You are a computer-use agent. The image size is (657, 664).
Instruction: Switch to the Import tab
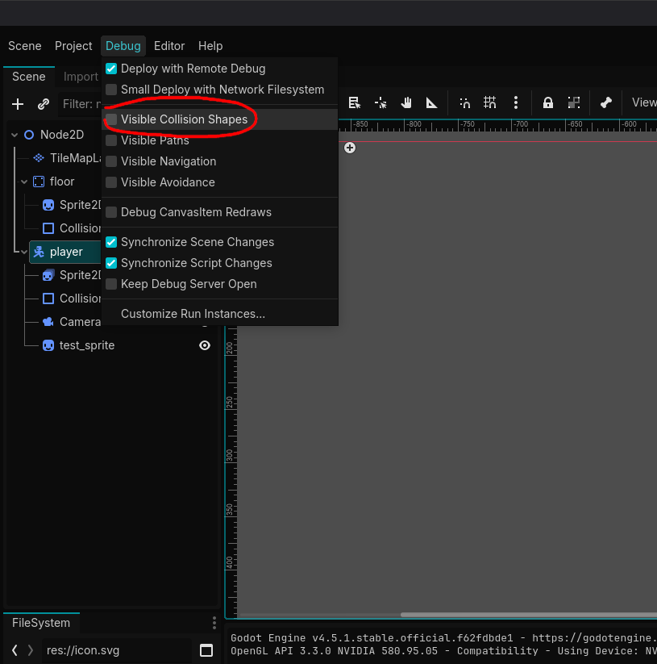[81, 77]
